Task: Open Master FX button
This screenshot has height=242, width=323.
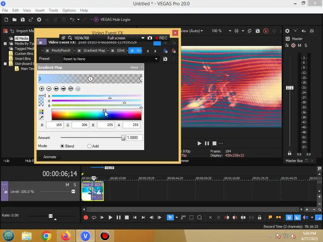Action: click(287, 45)
